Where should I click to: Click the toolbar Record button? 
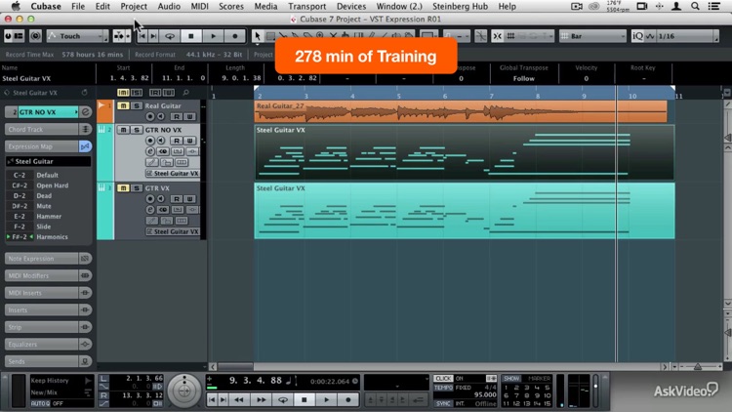235,36
